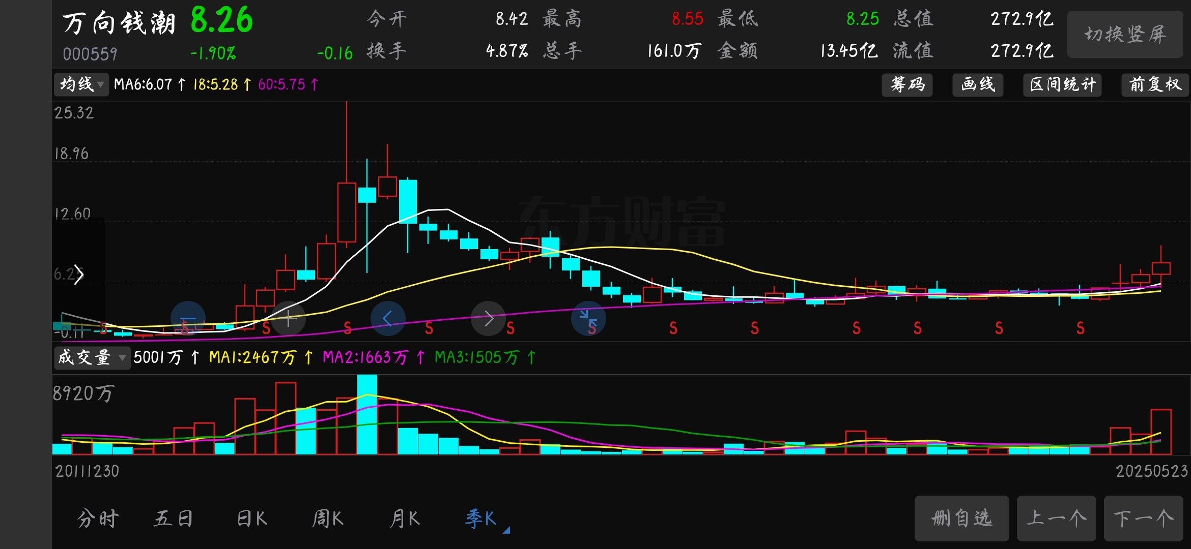Screen dimensions: 1191x549
Task: Tap the total volume 161.0万
Action: tap(674, 51)
